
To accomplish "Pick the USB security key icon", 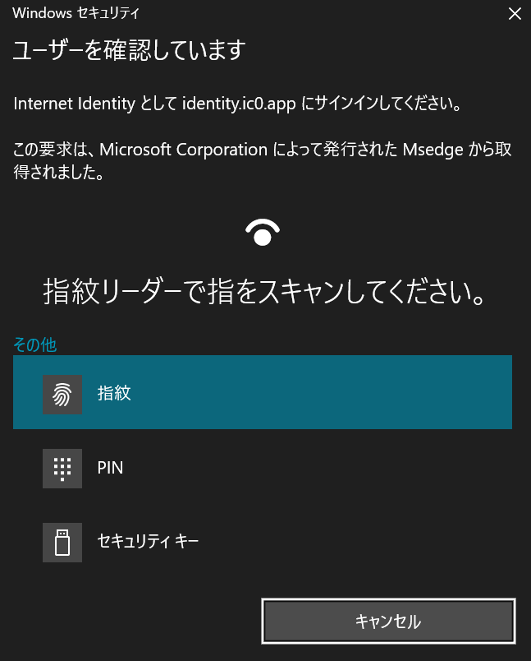I will [x=62, y=543].
